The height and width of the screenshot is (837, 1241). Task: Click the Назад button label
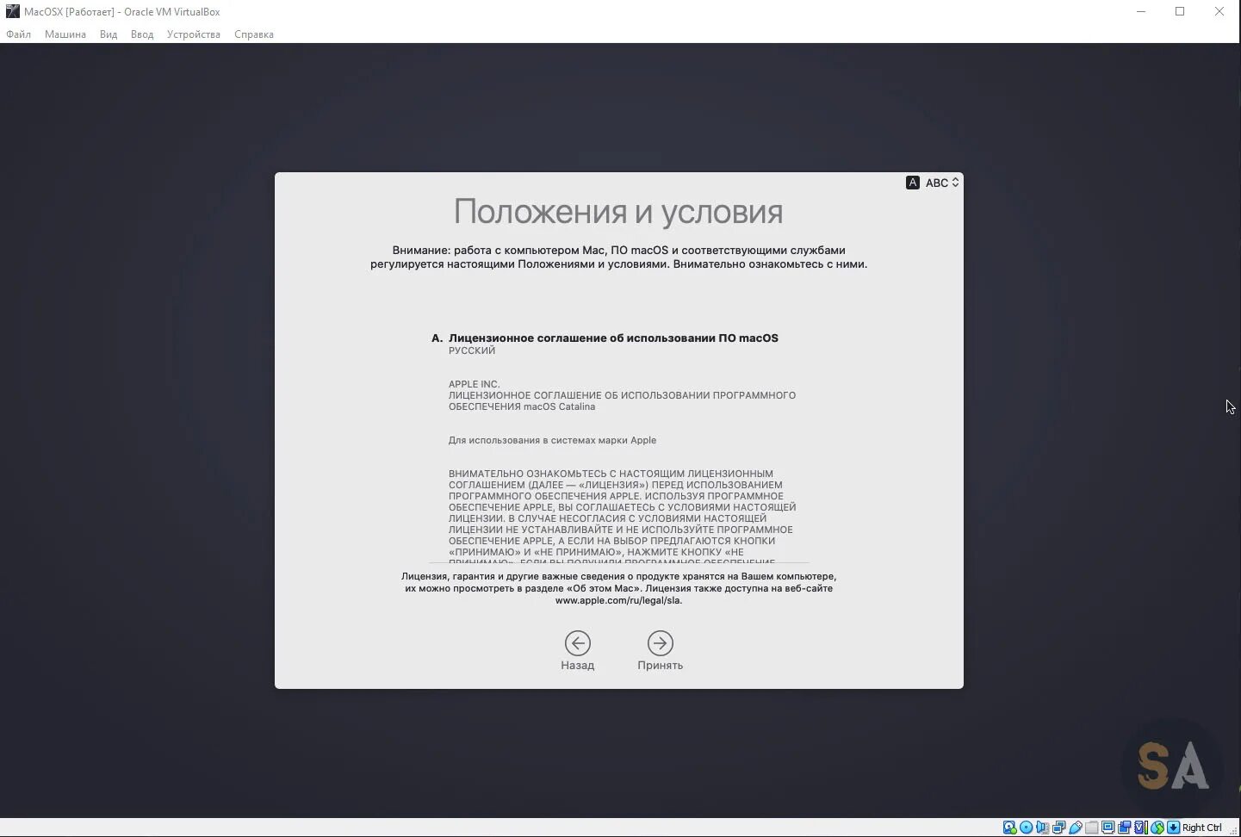pos(578,665)
